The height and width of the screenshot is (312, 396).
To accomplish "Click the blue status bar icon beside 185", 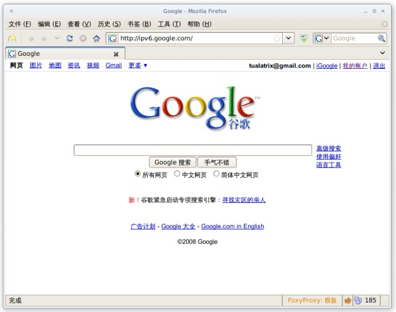I will 358,301.
